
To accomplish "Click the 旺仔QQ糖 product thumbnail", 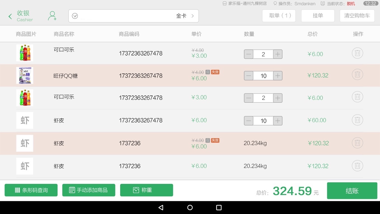I will [25, 75].
